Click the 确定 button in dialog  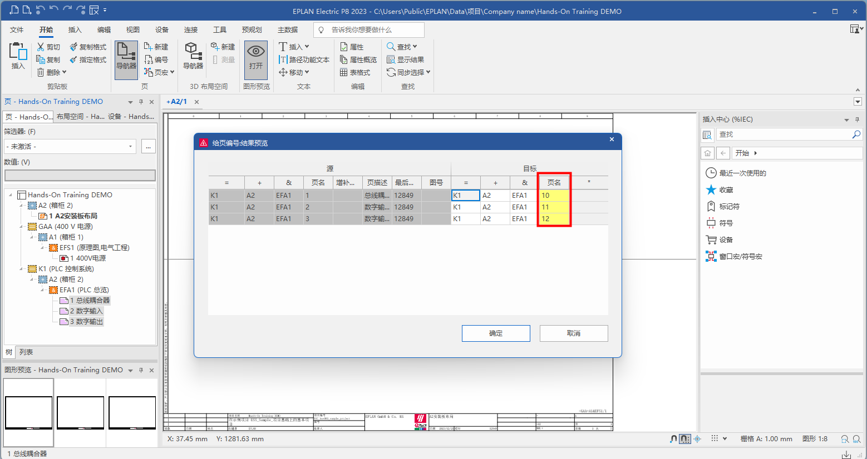(x=495, y=333)
